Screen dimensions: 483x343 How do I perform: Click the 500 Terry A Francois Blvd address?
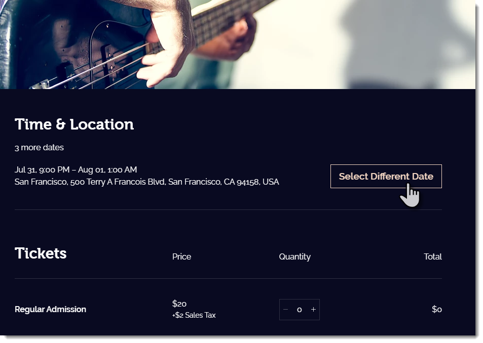(x=146, y=182)
